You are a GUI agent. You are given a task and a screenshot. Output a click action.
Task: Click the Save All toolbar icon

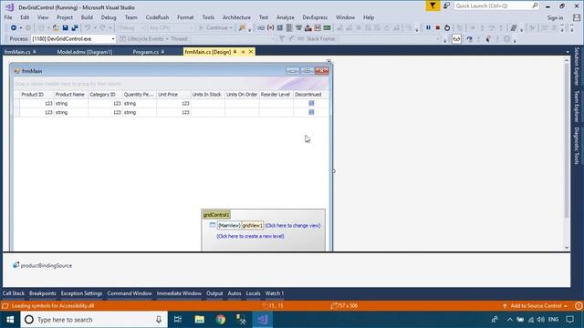[75, 28]
